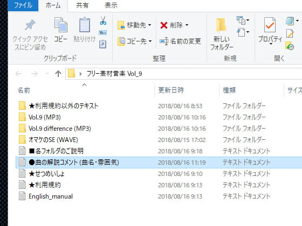302x226 pixels.
Task: Click folder icon of Vol.9 difference (MP3)
Action: [22, 128]
